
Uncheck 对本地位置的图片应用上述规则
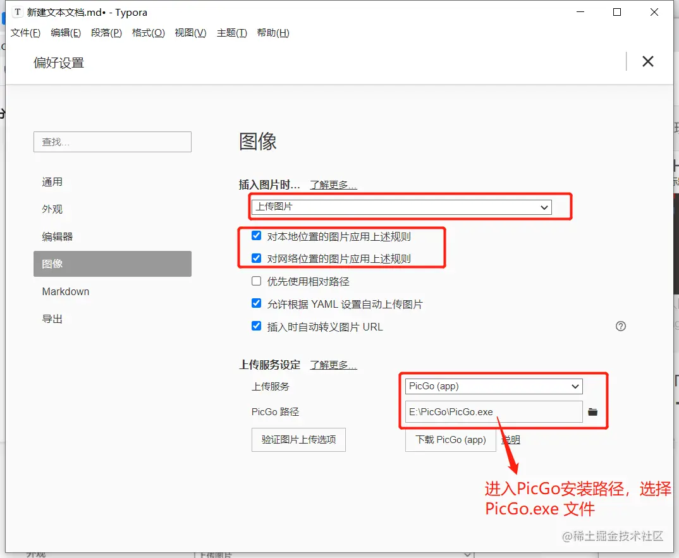point(256,235)
